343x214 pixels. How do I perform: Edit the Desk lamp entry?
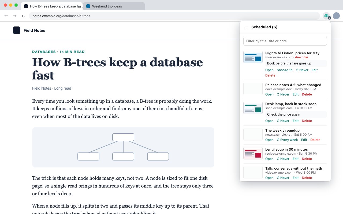click(296, 121)
